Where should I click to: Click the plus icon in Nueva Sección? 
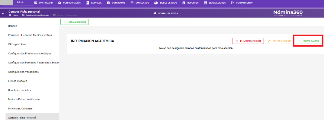65,22
